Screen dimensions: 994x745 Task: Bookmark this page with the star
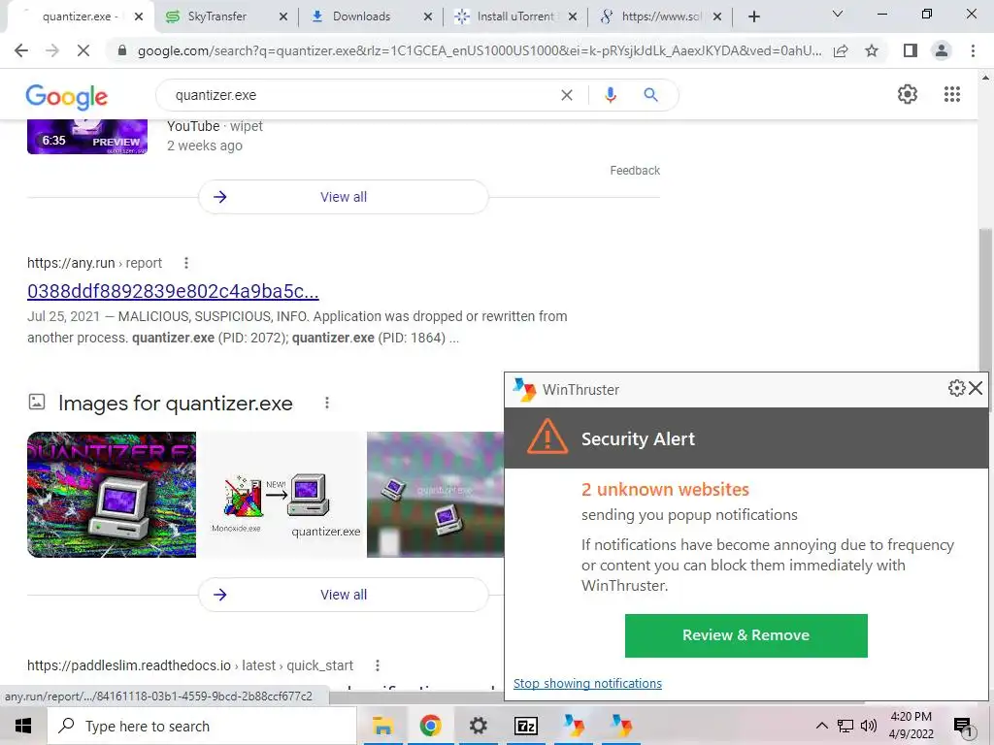click(872, 50)
